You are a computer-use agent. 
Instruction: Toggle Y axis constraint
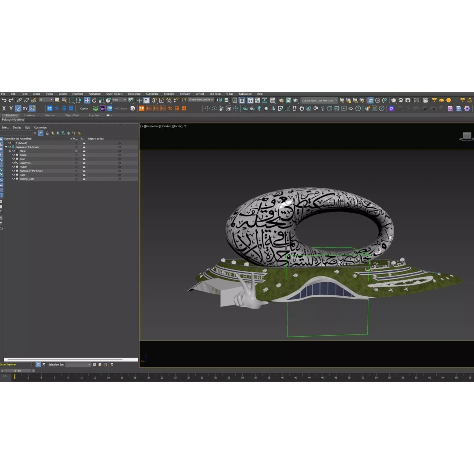[11, 108]
